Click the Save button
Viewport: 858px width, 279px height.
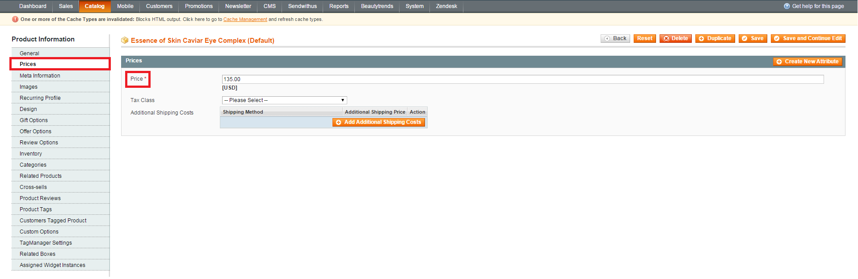click(753, 38)
